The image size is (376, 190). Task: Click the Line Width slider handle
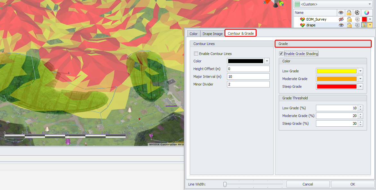point(225,184)
